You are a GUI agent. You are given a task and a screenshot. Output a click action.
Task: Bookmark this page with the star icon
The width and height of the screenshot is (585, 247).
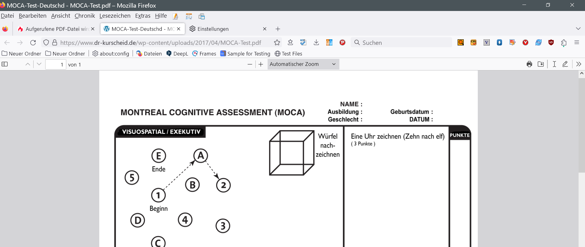[277, 43]
